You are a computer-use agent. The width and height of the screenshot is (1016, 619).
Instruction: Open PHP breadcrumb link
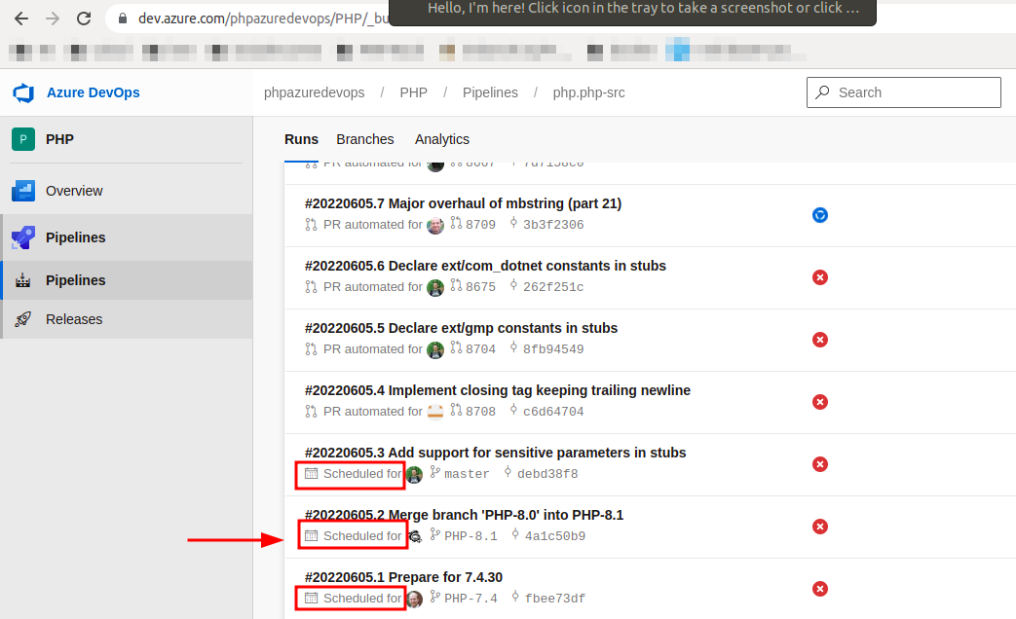413,92
